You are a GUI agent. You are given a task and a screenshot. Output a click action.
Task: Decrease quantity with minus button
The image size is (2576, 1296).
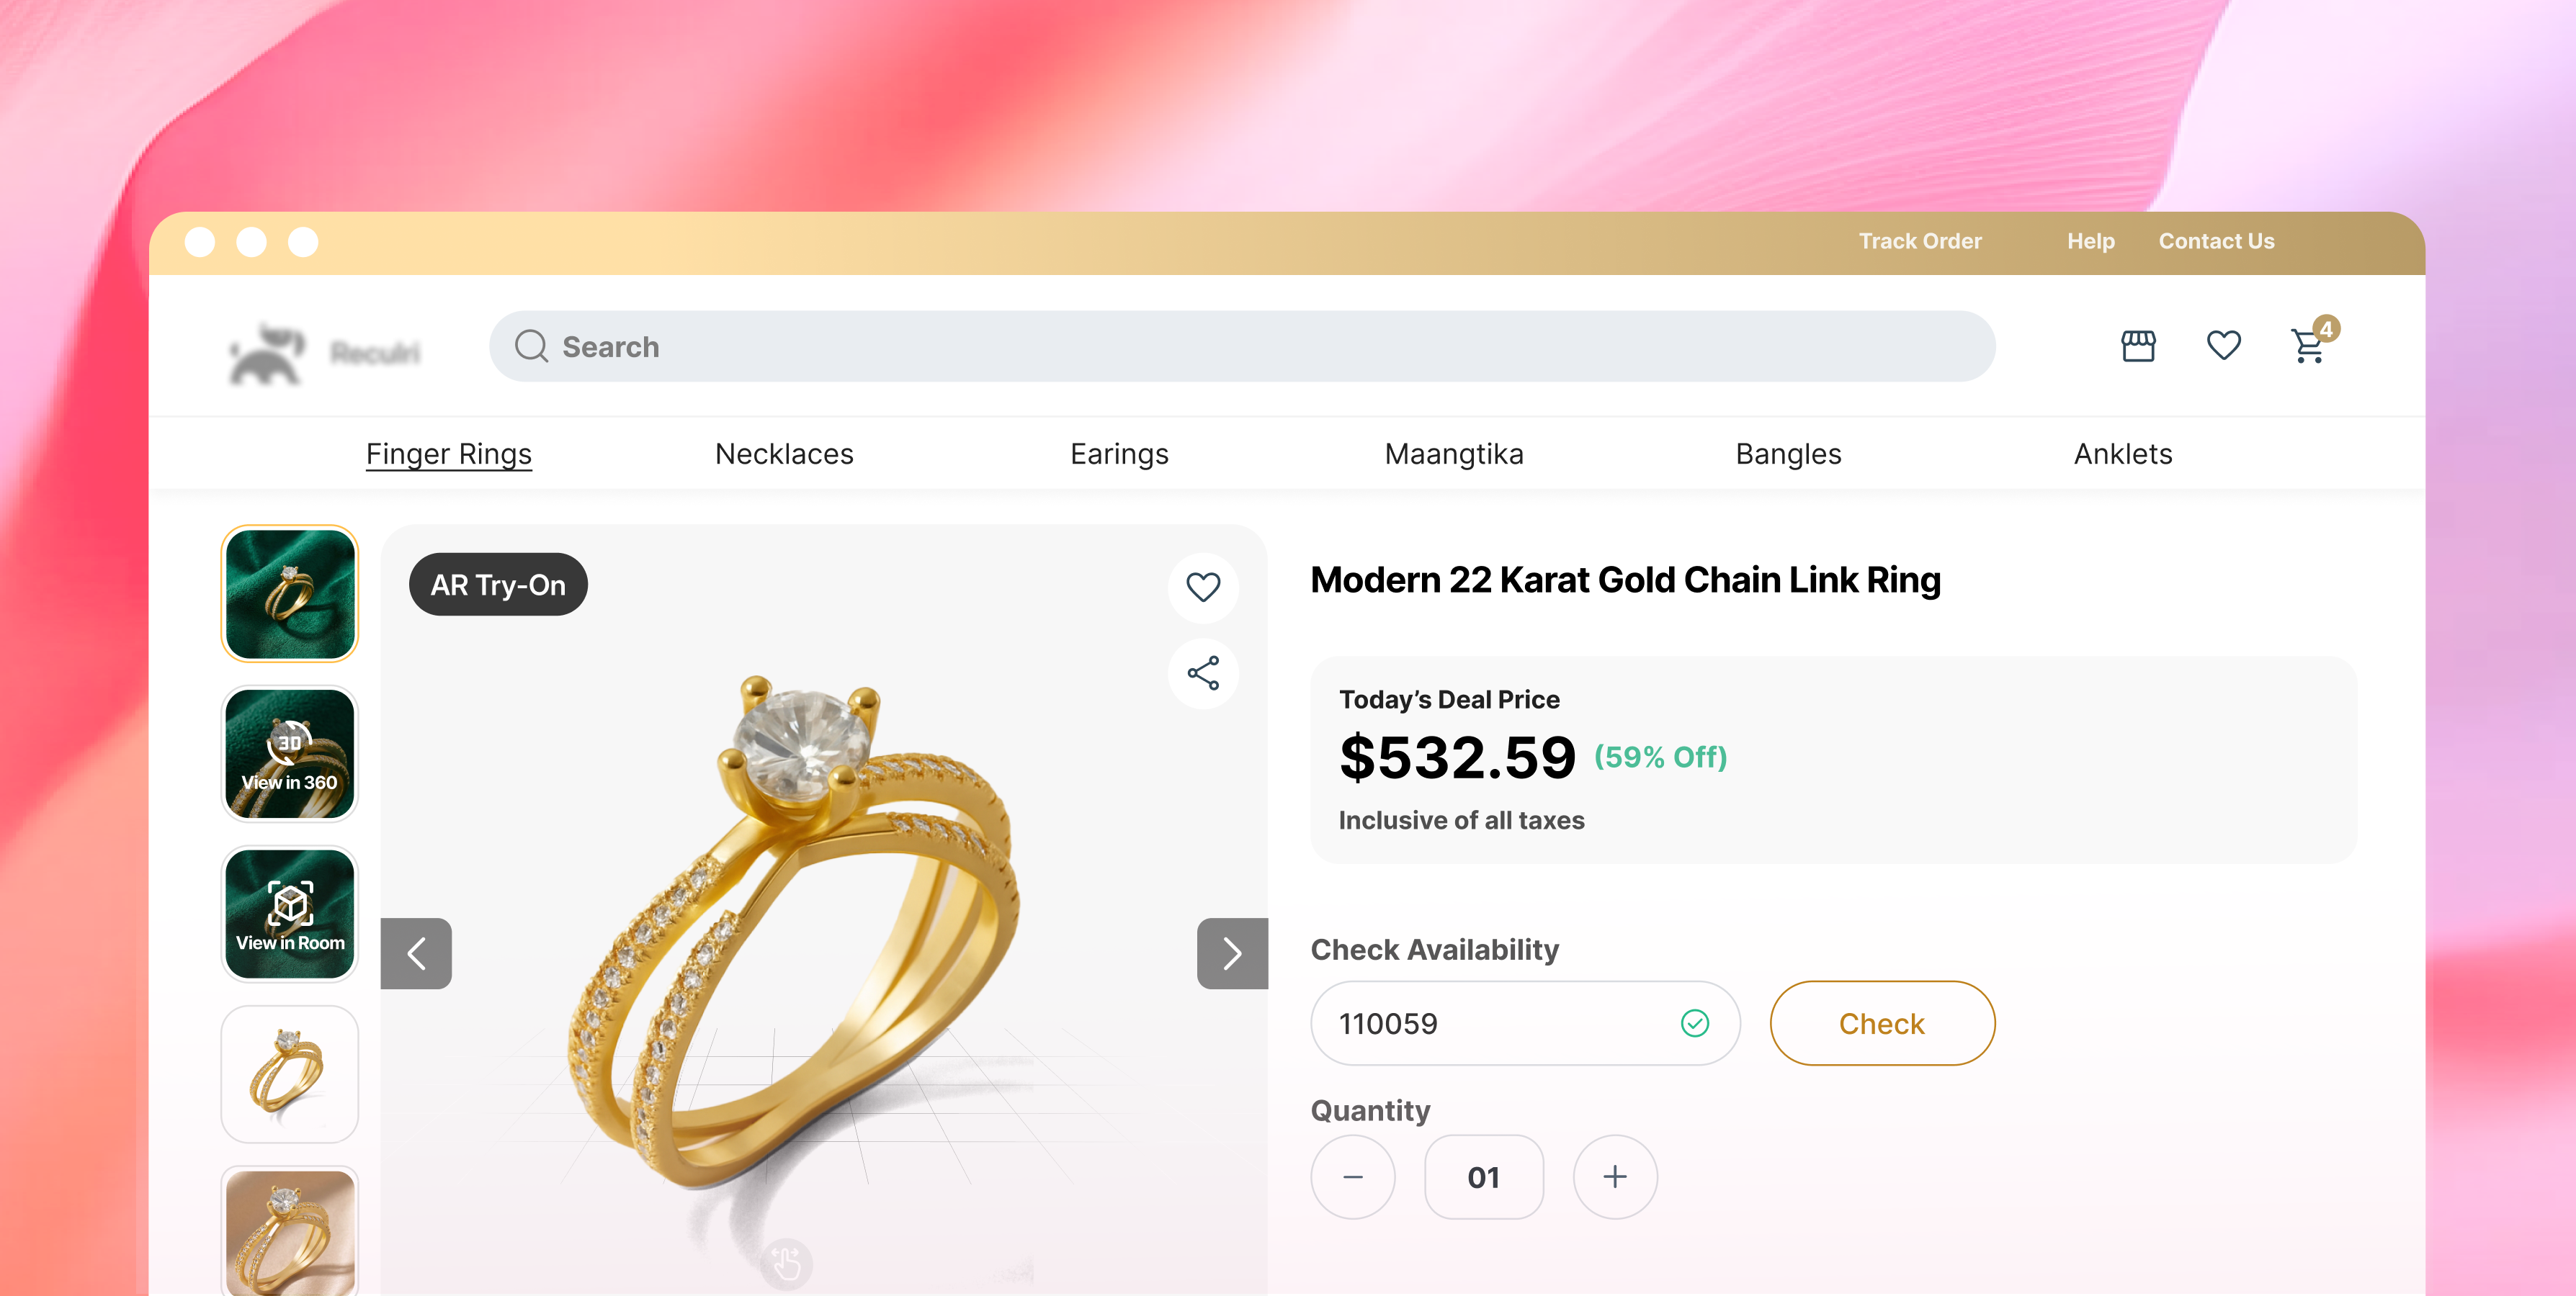tap(1353, 1177)
